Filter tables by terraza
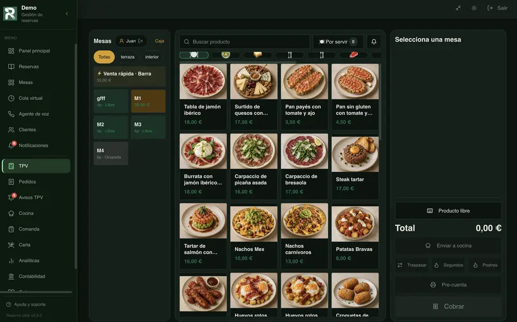Screen dimensions: 517x322 [128, 57]
